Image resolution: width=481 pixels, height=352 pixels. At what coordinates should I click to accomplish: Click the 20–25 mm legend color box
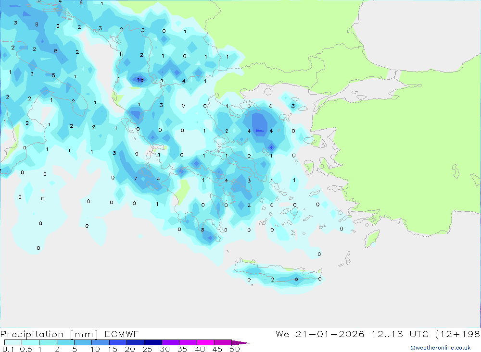tap(136, 342)
